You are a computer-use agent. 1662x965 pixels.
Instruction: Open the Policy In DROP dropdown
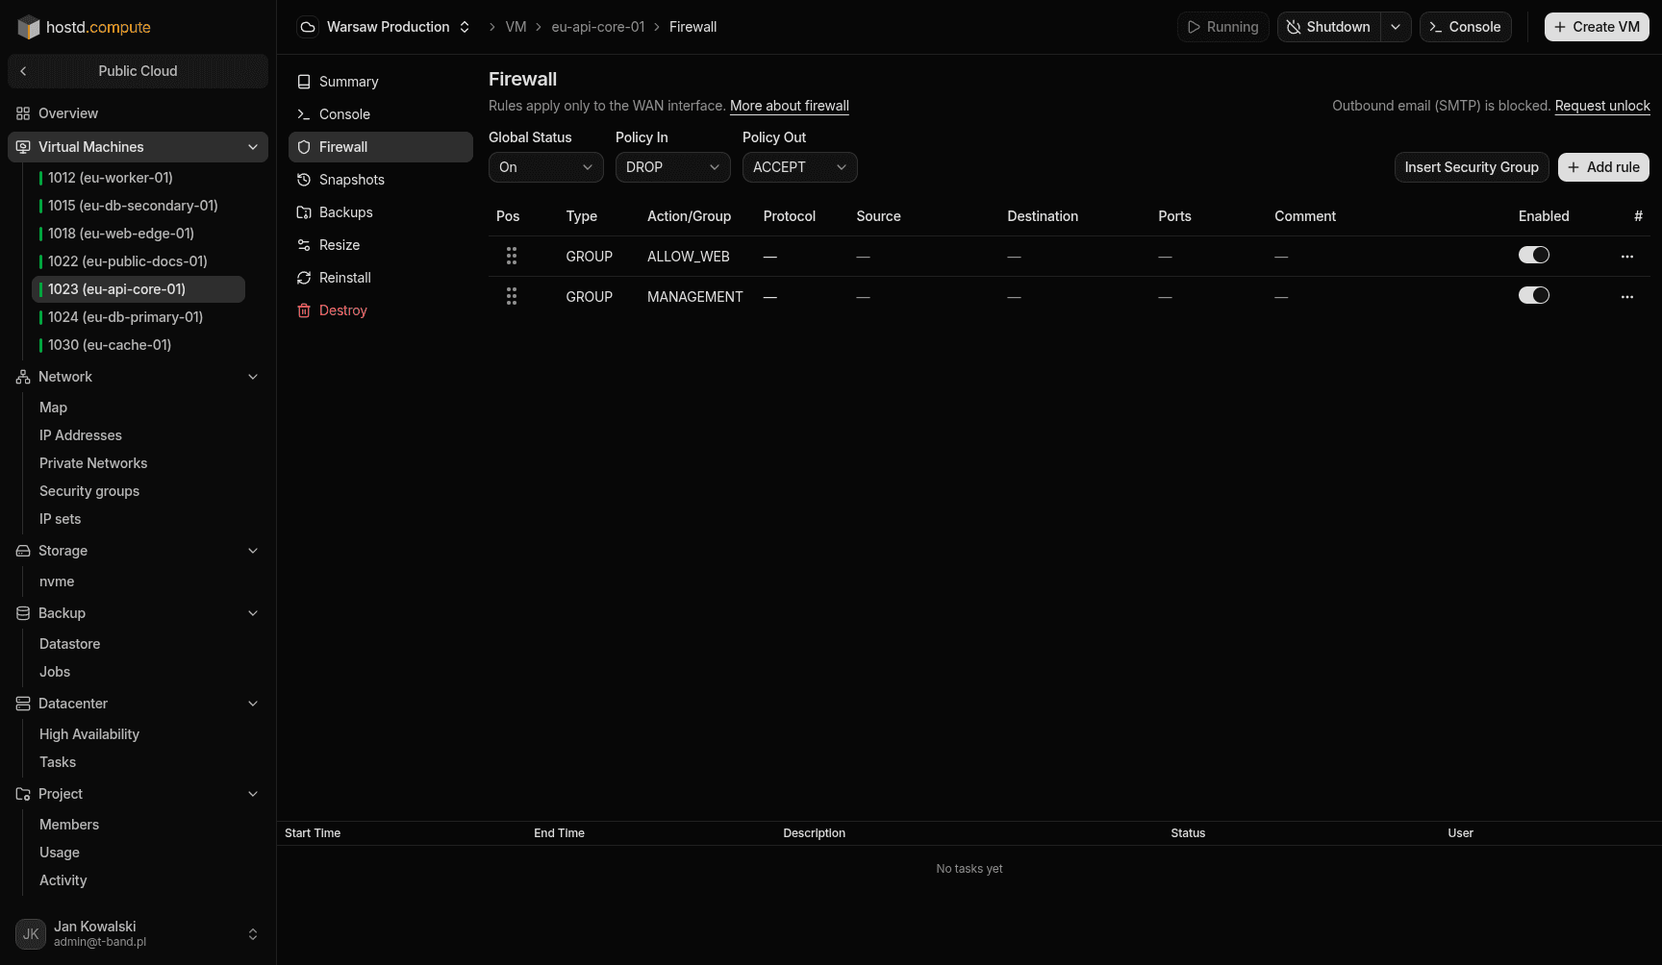[673, 167]
